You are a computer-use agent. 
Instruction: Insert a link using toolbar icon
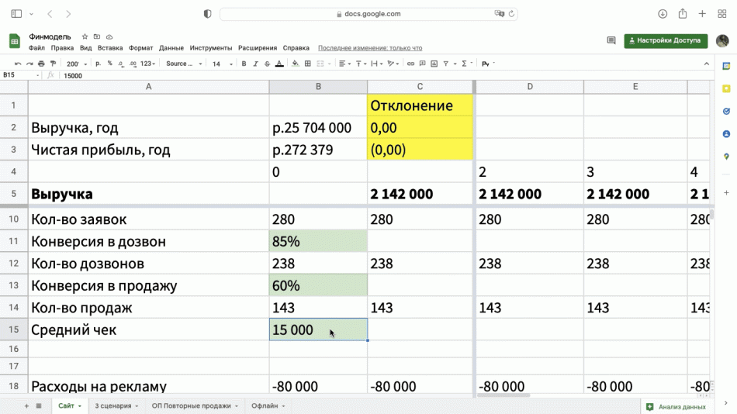[x=410, y=64]
